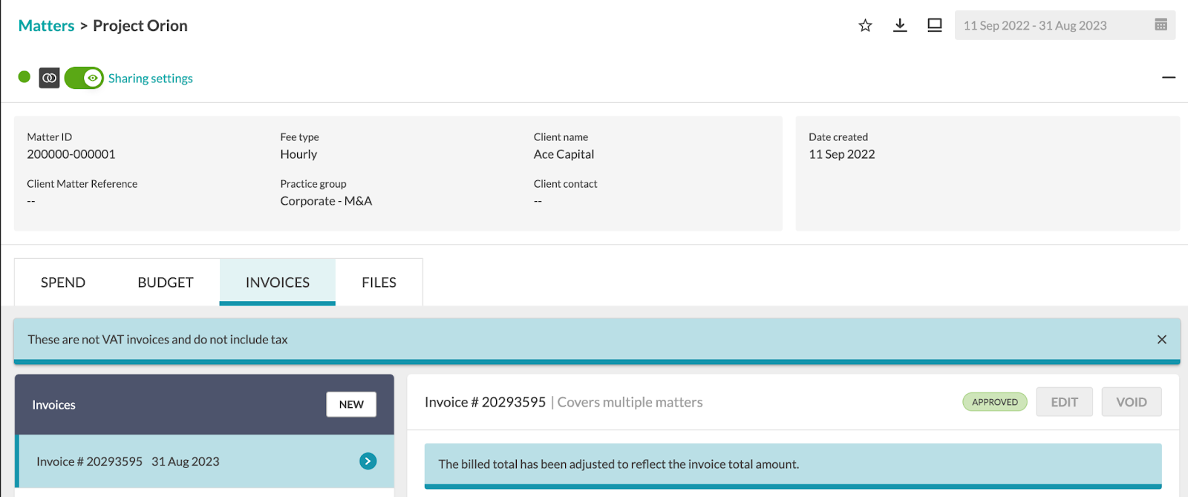Screen dimensions: 1188x497
Task: Click the Corporate - M&A practice group
Action: pos(326,201)
